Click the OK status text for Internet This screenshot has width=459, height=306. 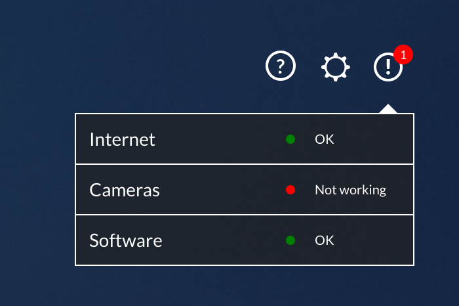pyautogui.click(x=325, y=139)
